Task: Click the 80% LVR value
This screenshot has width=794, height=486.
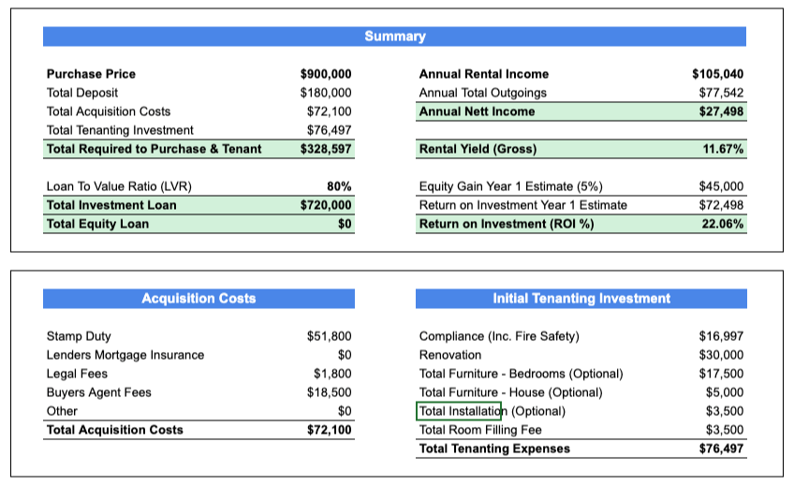Action: pos(339,186)
